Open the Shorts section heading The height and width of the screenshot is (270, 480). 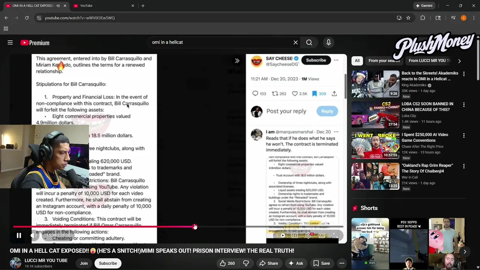[369, 208]
